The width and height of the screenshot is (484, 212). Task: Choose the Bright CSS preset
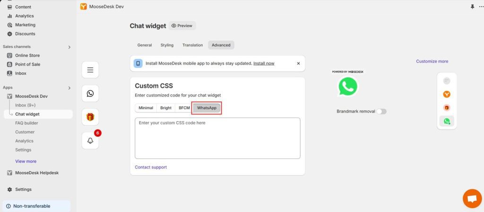[x=166, y=108]
